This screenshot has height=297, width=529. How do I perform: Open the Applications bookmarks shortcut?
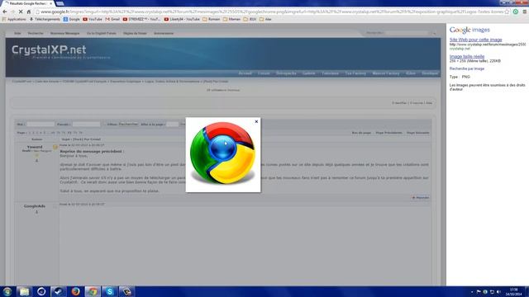pos(14,19)
